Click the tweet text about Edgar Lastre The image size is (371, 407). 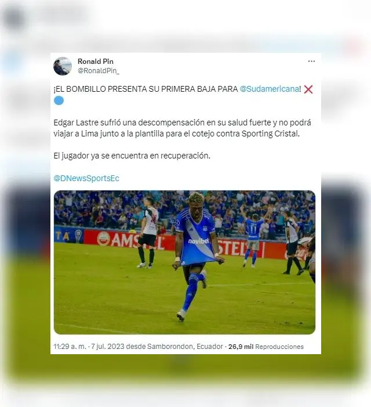pyautogui.click(x=182, y=128)
